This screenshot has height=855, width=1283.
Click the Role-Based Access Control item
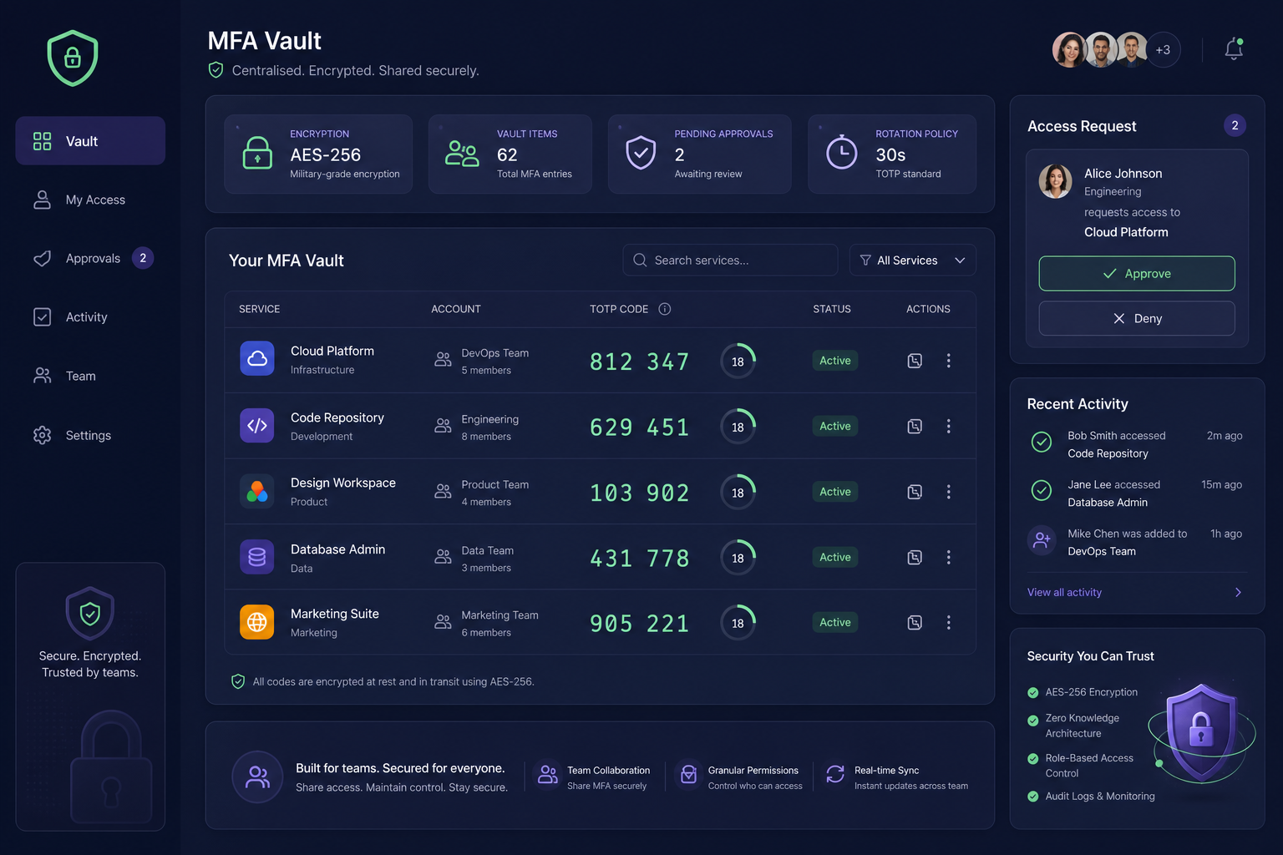1081,766
